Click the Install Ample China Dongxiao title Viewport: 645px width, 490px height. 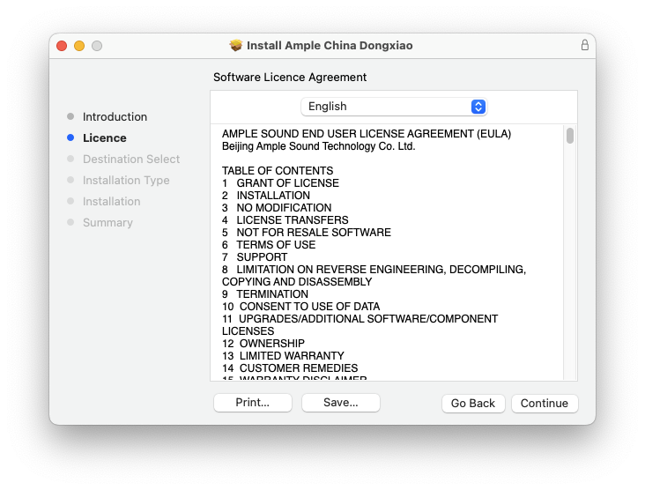click(330, 45)
